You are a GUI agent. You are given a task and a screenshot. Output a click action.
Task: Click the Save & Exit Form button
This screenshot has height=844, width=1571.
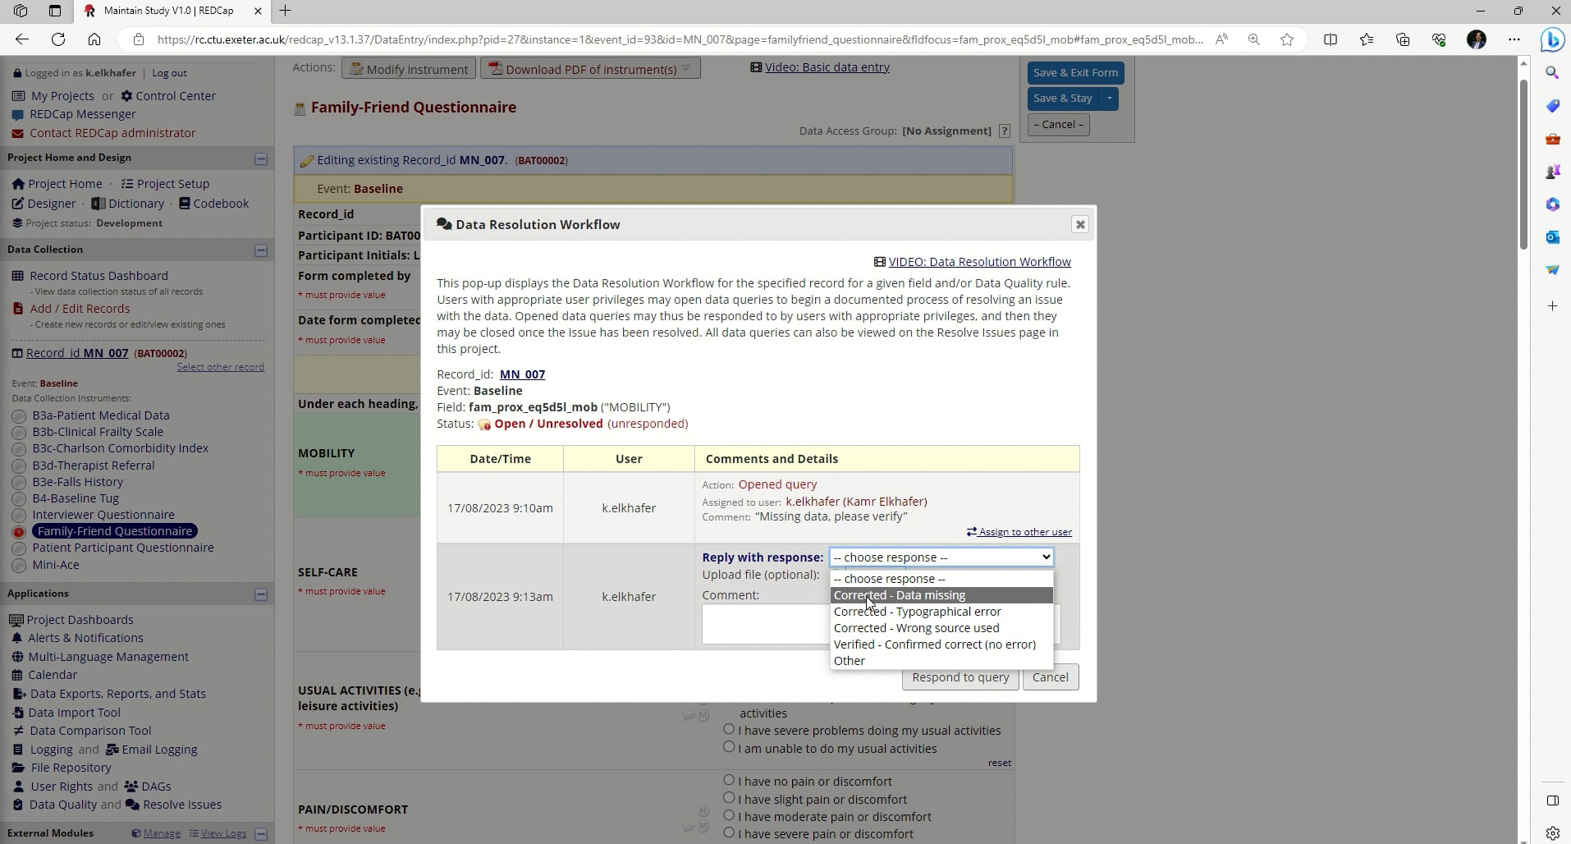click(x=1076, y=72)
